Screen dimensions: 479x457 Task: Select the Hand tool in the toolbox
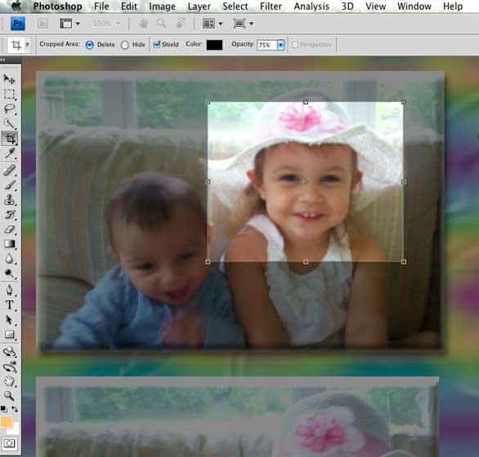point(9,381)
